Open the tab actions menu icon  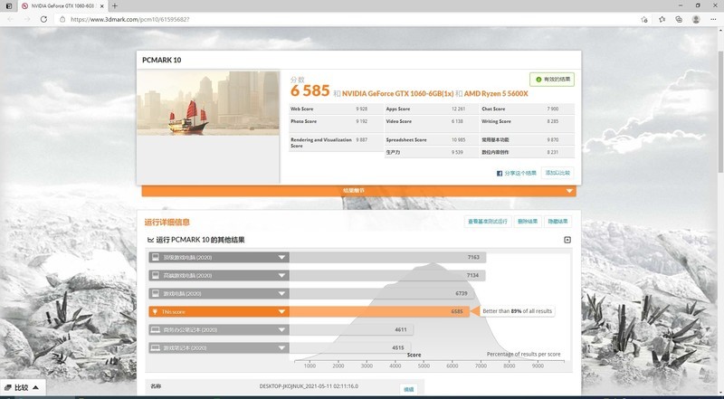(9, 6)
